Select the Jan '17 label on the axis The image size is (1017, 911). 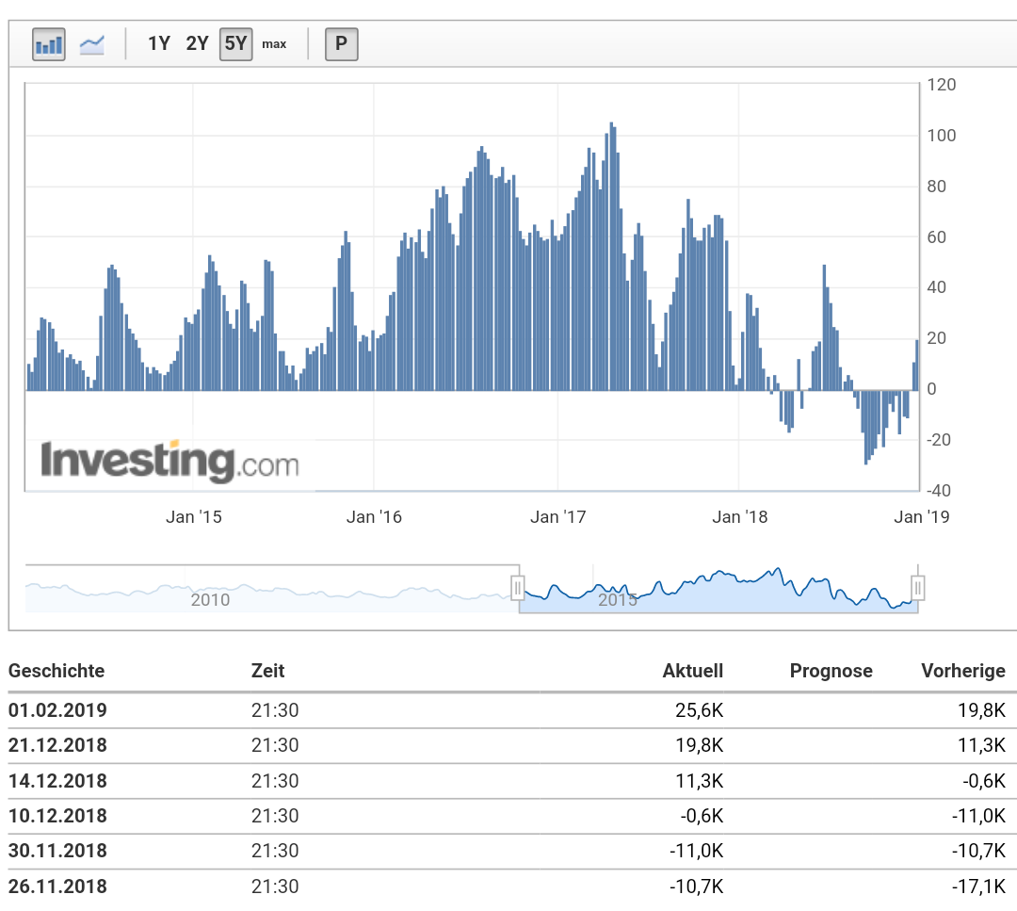(557, 516)
